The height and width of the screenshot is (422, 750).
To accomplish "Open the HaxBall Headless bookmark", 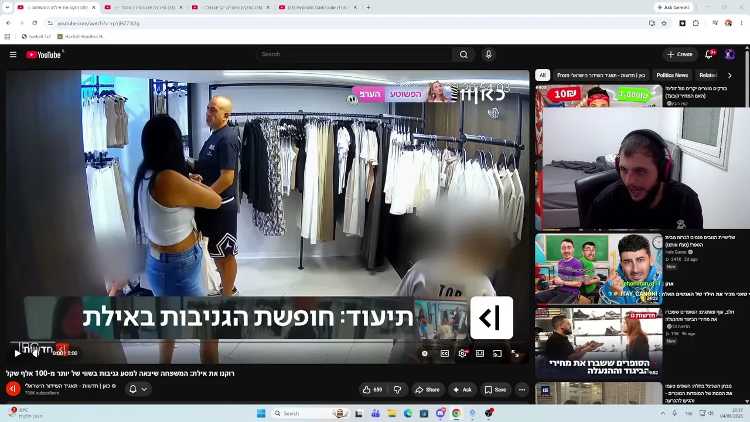I will [x=81, y=36].
